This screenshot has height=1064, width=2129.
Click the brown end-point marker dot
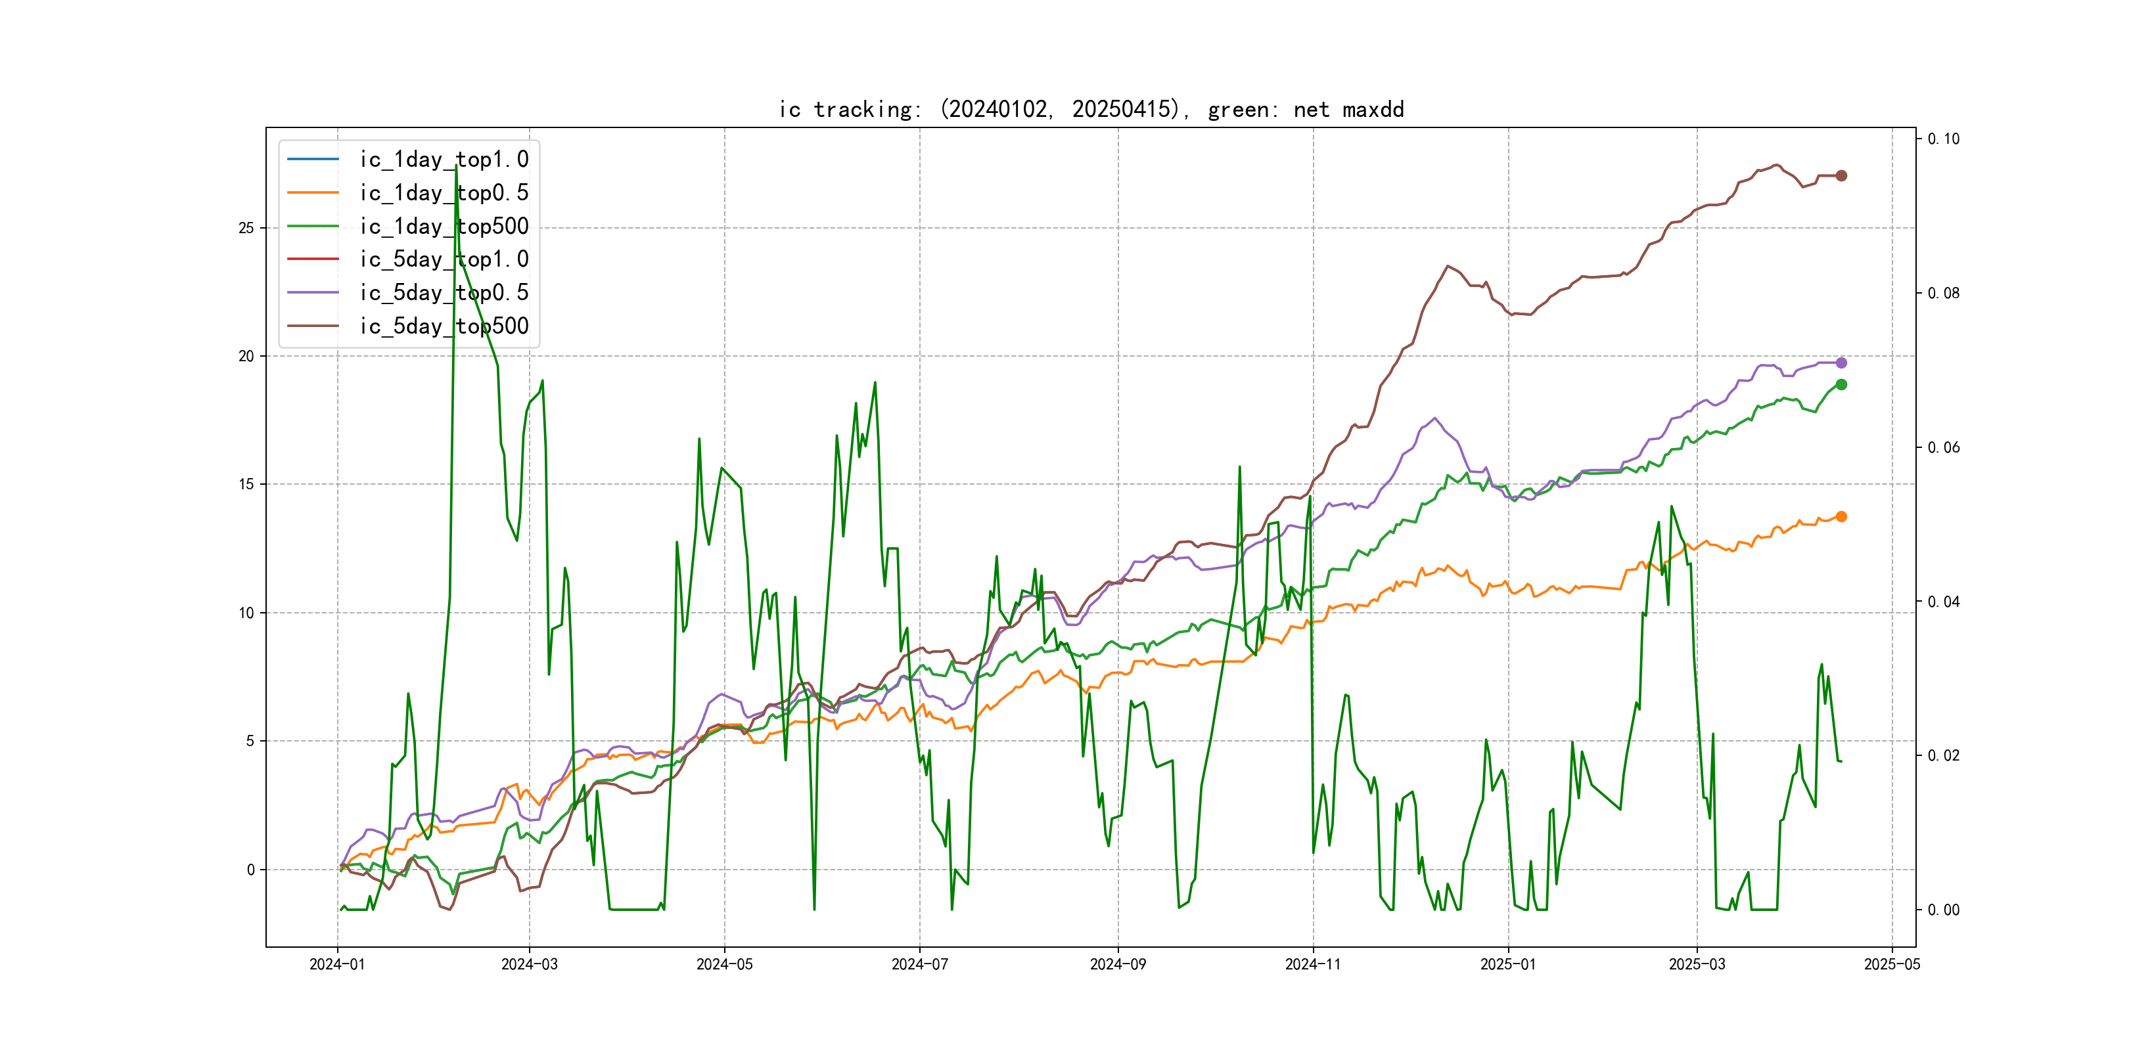click(x=1841, y=176)
